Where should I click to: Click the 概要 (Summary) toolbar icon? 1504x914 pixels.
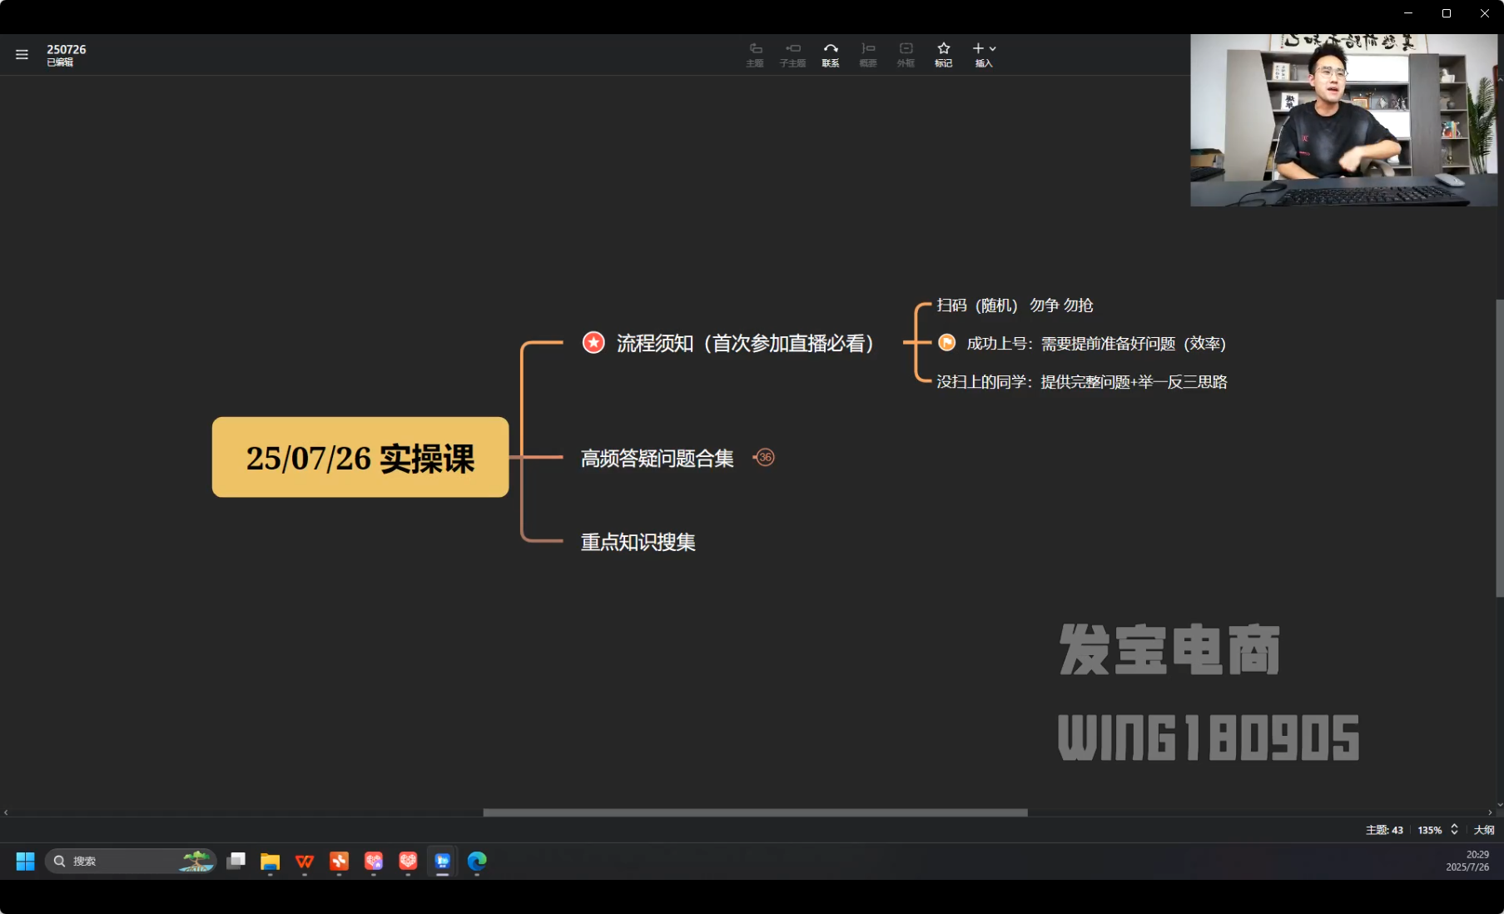pos(868,54)
